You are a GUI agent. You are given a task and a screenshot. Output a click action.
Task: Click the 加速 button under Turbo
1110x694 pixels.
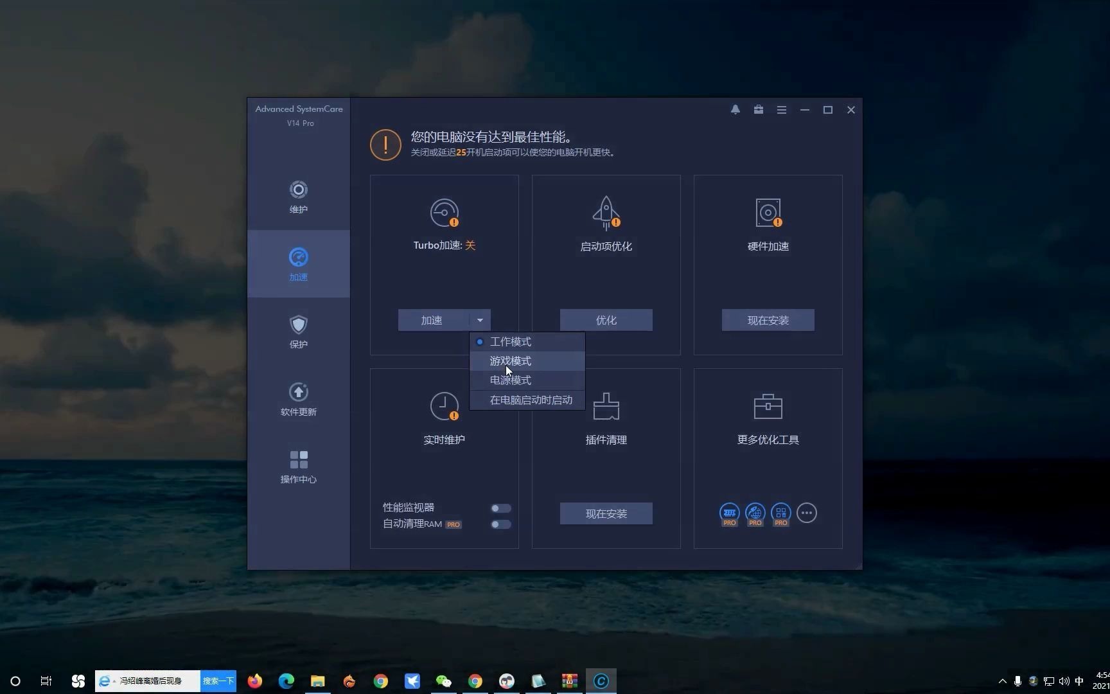coord(434,320)
